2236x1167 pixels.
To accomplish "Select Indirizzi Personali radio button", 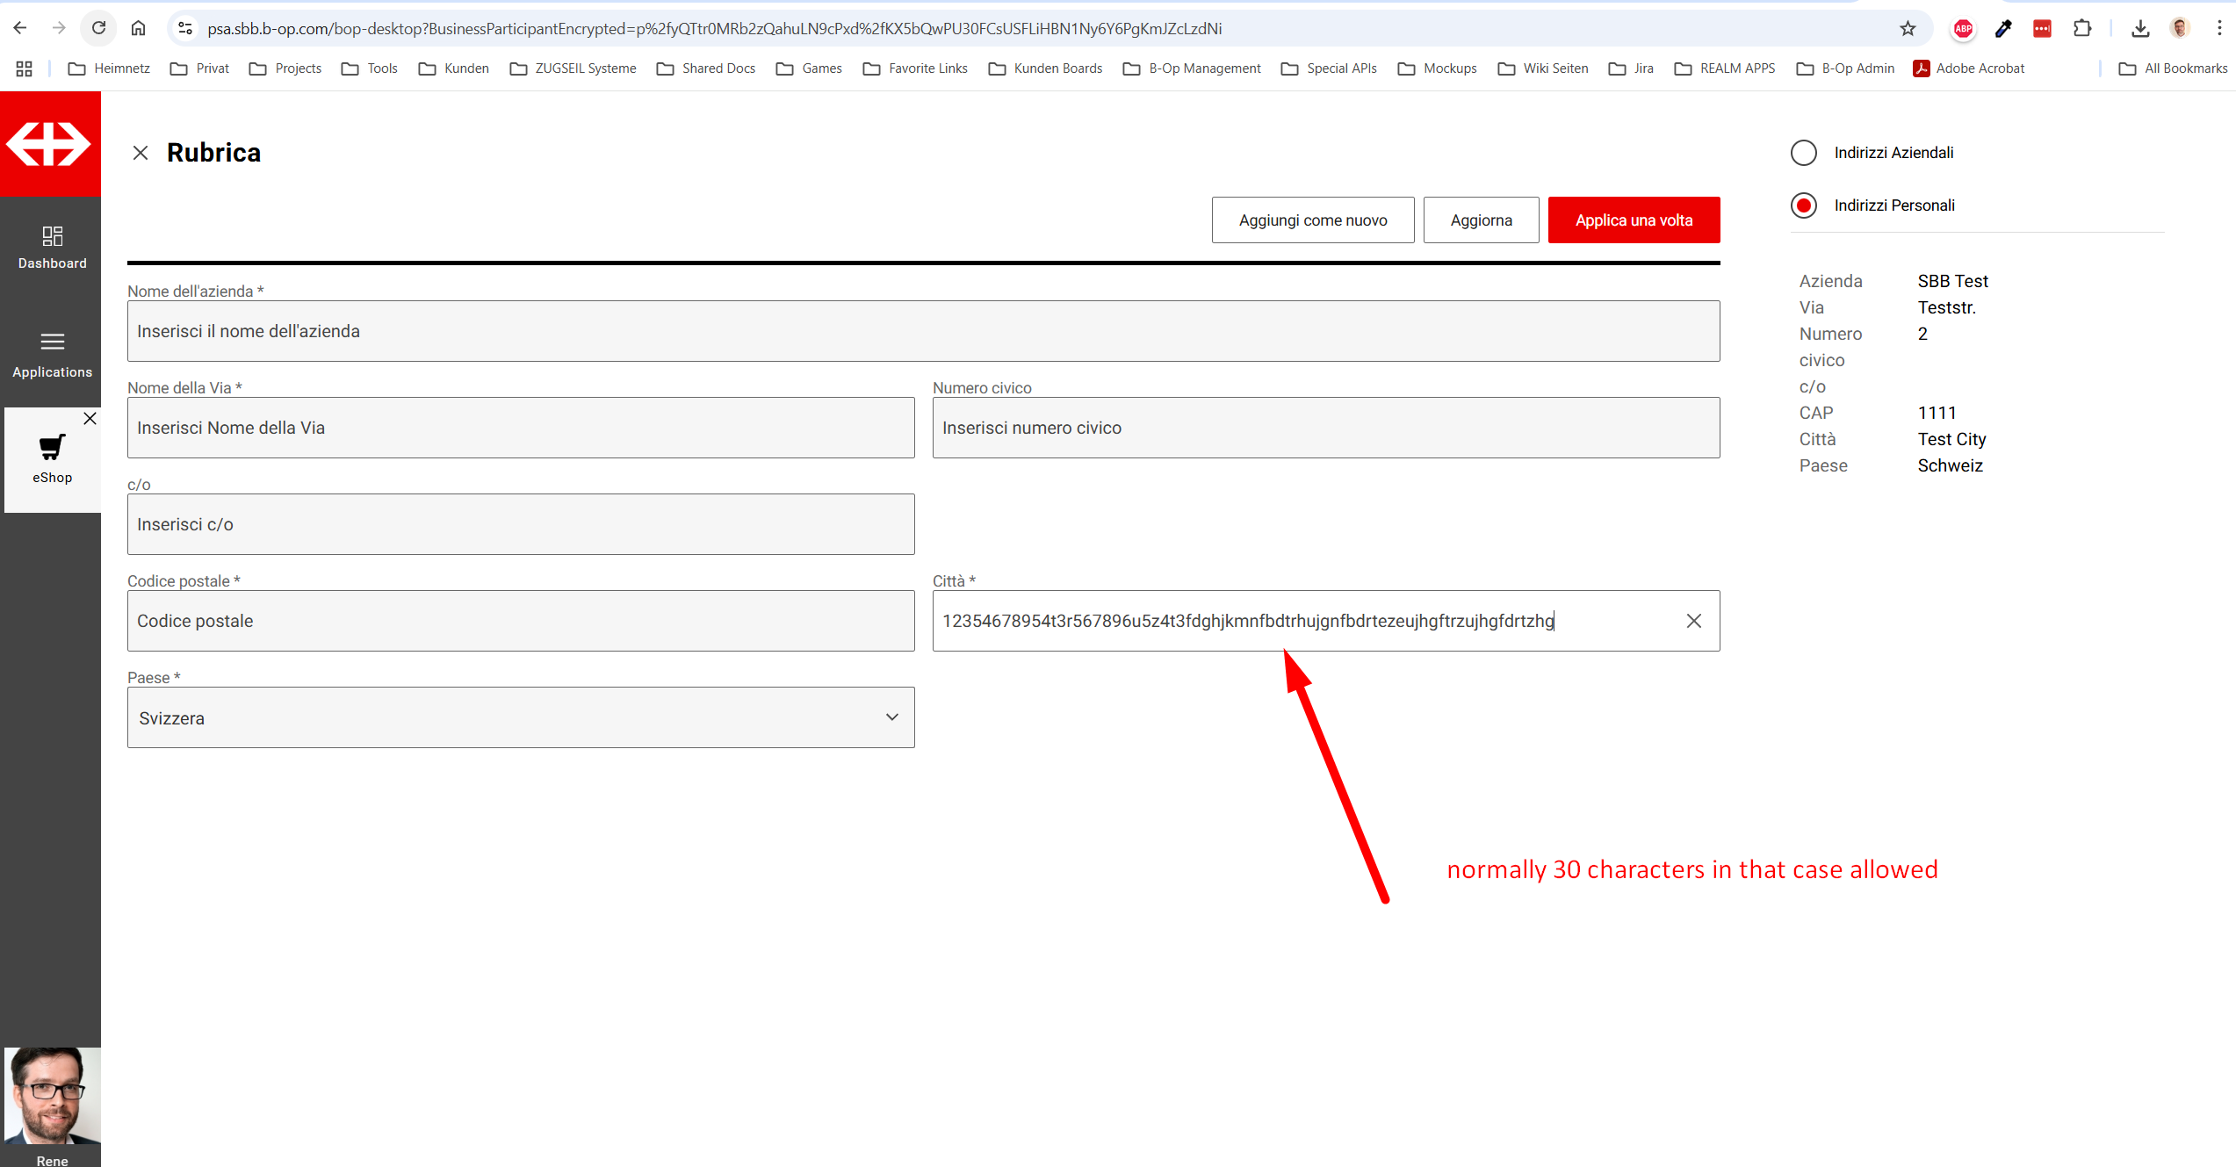I will pyautogui.click(x=1804, y=205).
